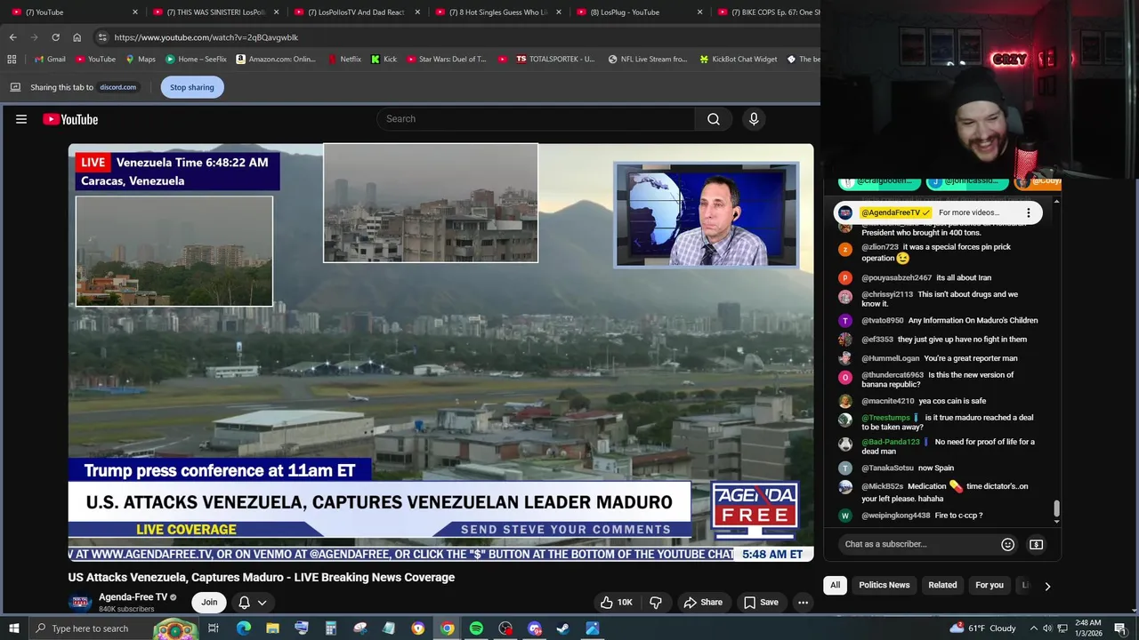The height and width of the screenshot is (640, 1139).
Task: Dislike the video with thumbs down
Action: (x=656, y=602)
